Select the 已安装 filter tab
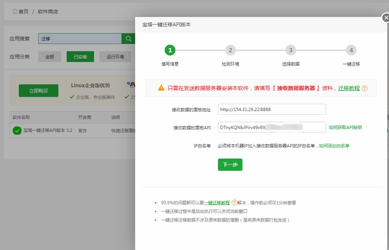Viewport: 389px width, 250px height. 81,57
